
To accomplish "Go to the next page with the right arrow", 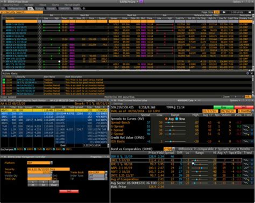I will point(250,12).
